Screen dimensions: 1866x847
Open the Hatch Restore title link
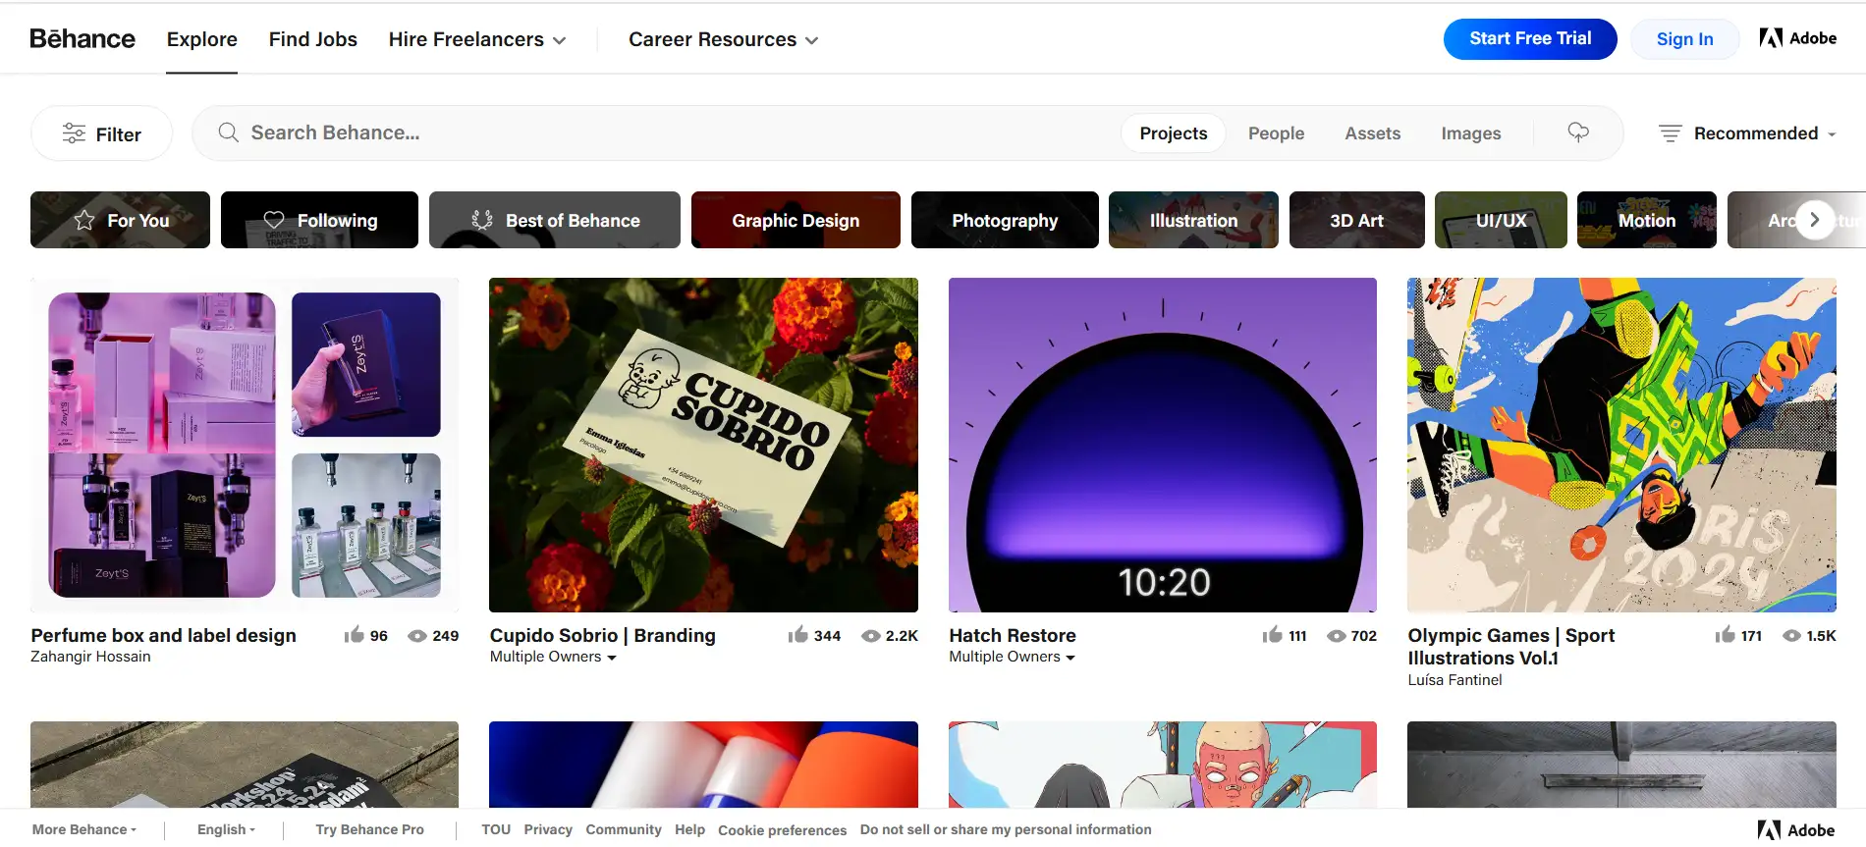[x=1013, y=635]
